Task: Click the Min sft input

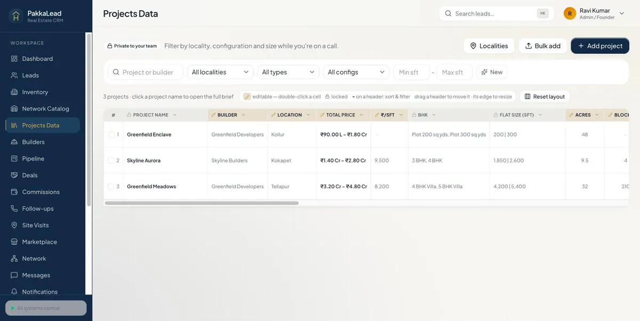Action: (x=411, y=72)
